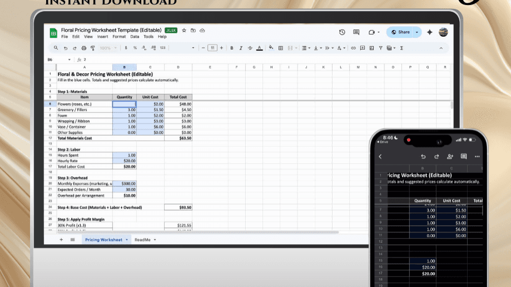Open the Edit menu
The width and height of the screenshot is (511, 287).
[x=76, y=37]
